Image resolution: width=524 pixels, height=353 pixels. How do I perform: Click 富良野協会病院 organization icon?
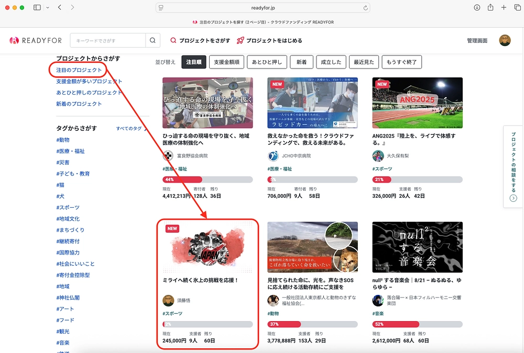168,156
